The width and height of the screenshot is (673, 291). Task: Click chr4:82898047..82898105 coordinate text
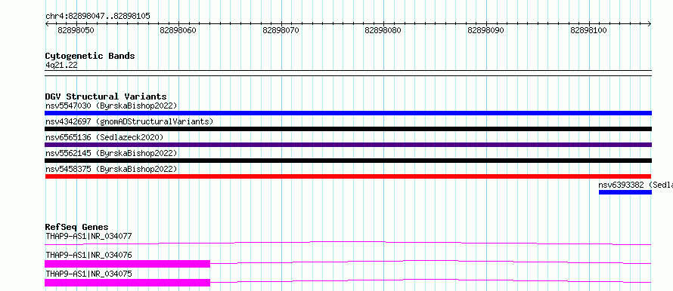(98, 17)
